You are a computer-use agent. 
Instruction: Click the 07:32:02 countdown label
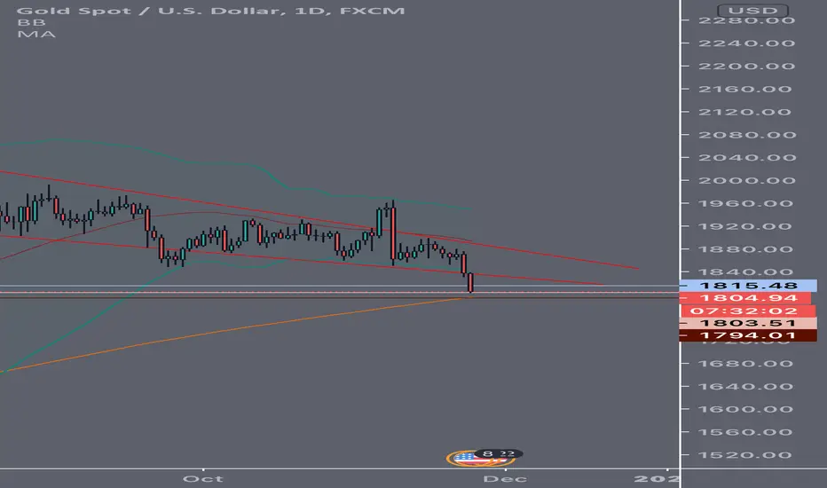click(747, 311)
